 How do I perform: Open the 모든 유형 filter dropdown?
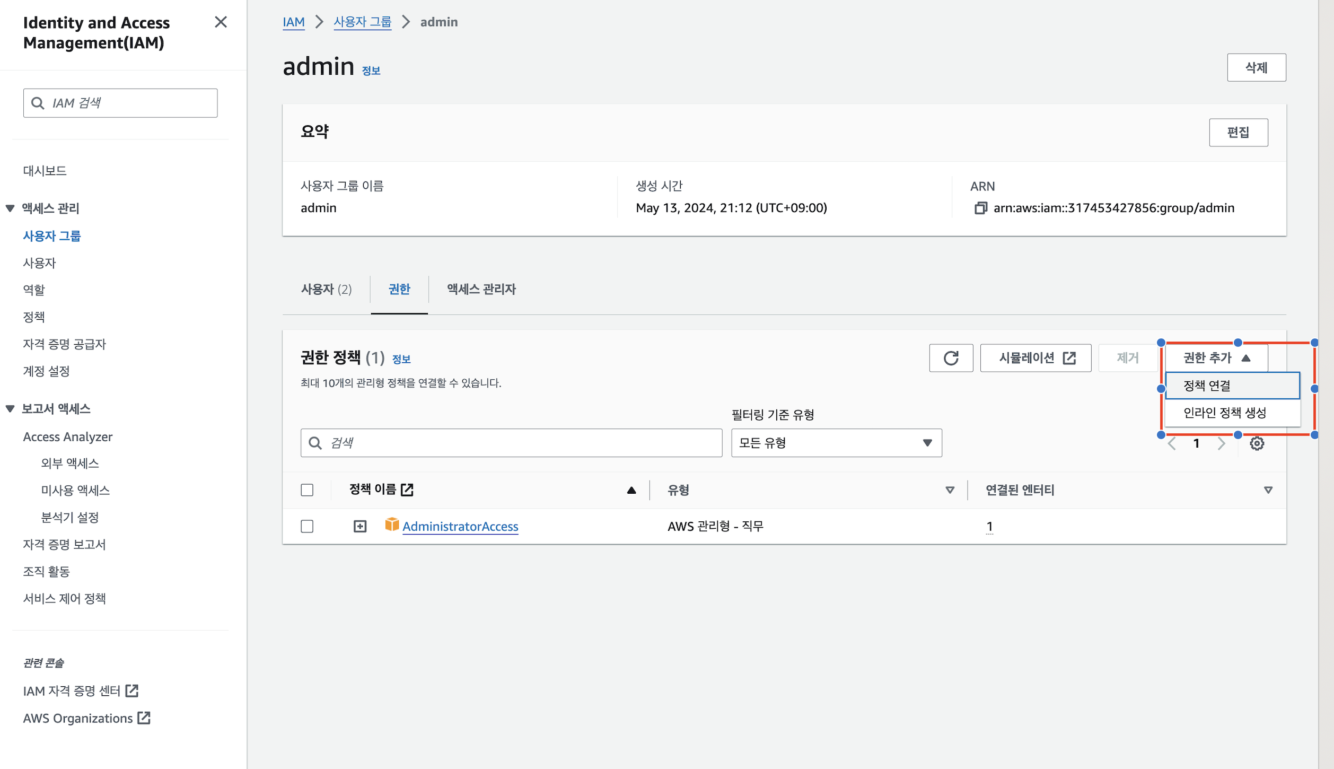[x=836, y=443]
